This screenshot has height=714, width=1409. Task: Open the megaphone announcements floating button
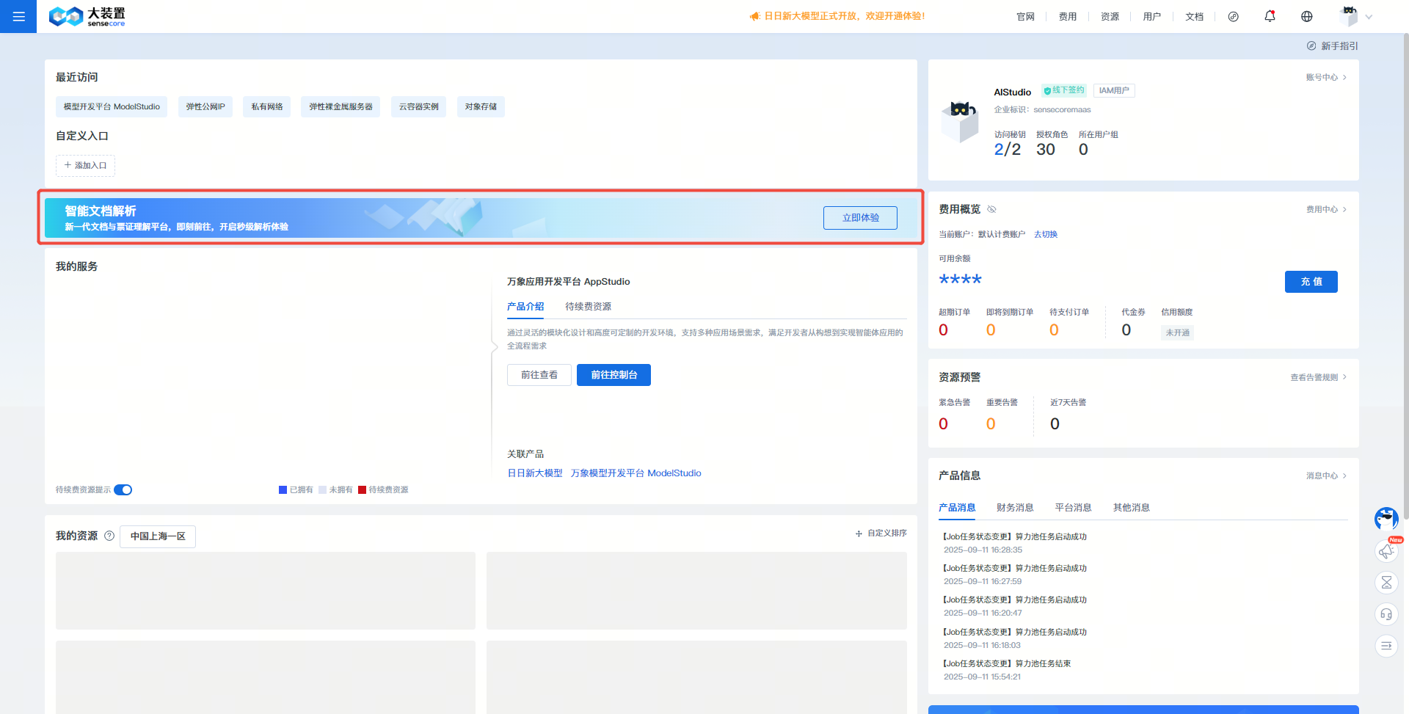coord(1386,551)
